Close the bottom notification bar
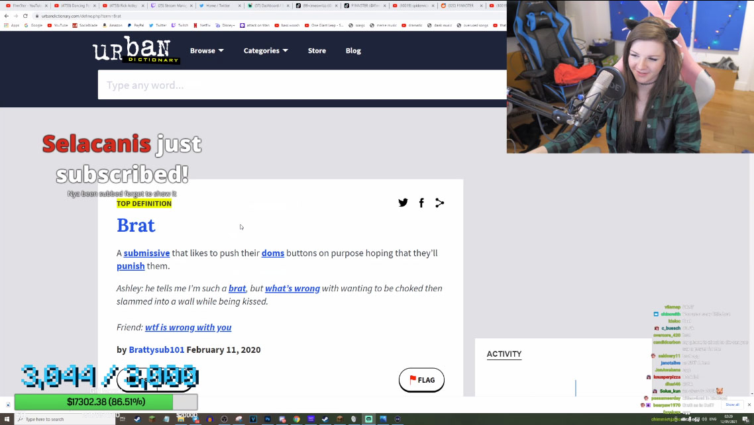 pyautogui.click(x=749, y=404)
